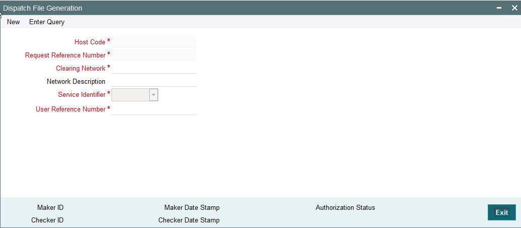Minimize the Dispatch File Generation window
521x228 pixels.
pyautogui.click(x=499, y=8)
